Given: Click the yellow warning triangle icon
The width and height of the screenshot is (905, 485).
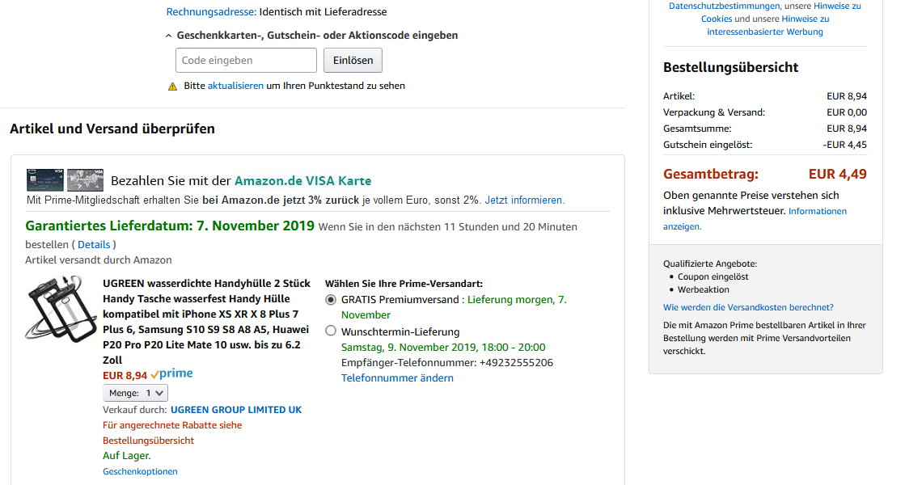Looking at the screenshot, I should [x=172, y=86].
